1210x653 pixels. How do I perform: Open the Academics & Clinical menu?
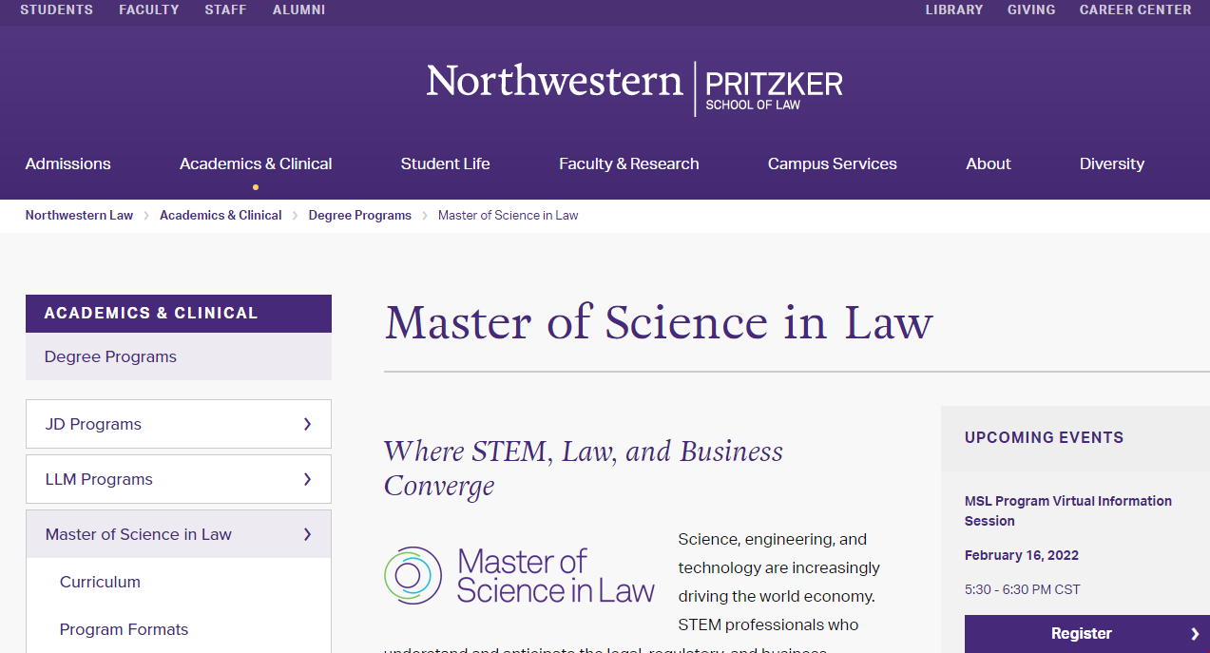point(256,163)
